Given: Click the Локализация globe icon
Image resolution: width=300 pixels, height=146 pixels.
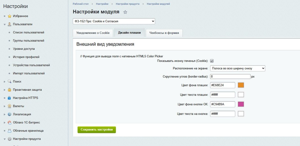Looking at the screenshot, I should click(9, 114).
